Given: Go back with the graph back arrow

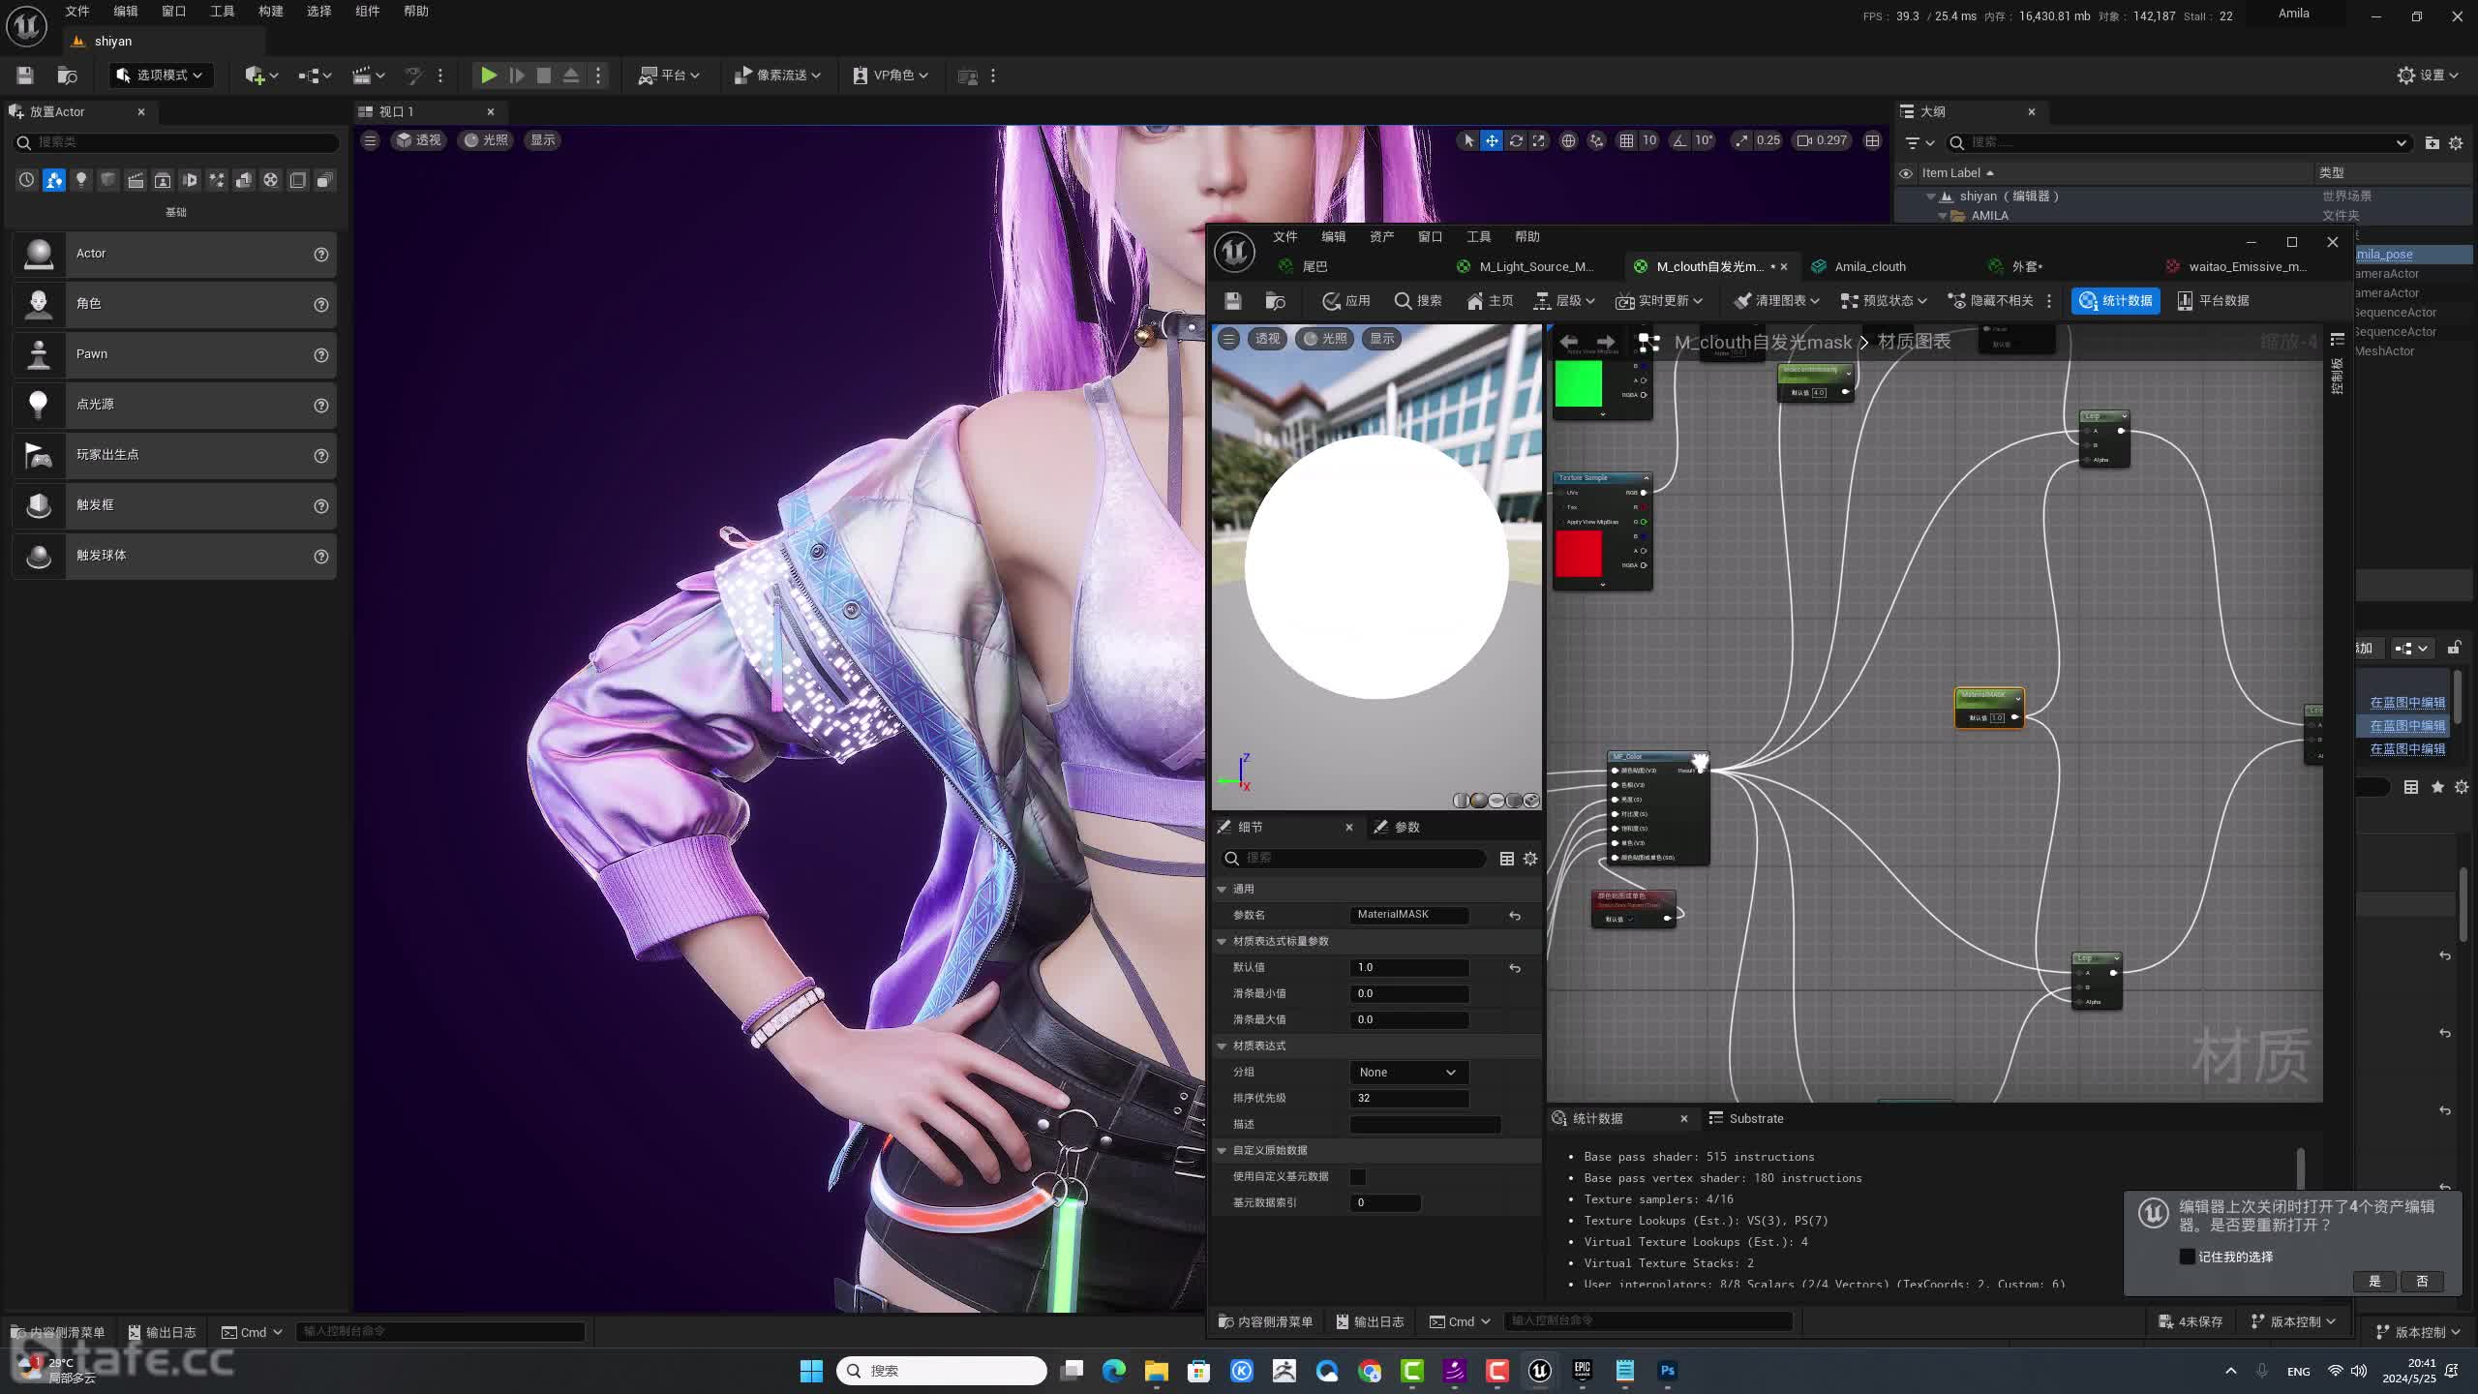Looking at the screenshot, I should (x=1569, y=342).
